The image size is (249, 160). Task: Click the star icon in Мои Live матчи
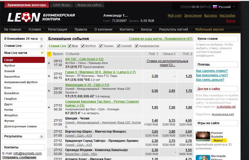42,53
